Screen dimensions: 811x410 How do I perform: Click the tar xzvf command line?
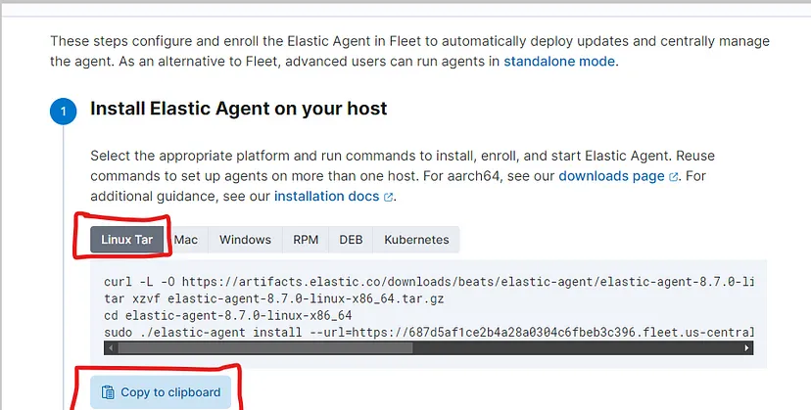click(x=273, y=298)
